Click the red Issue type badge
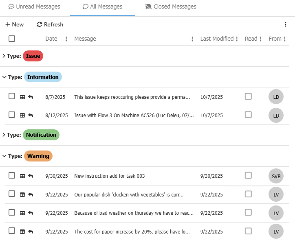The height and width of the screenshot is (240, 295). point(33,56)
